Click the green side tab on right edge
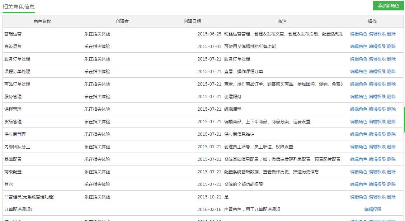Viewport: 405px width, 221px height. (x=404, y=119)
